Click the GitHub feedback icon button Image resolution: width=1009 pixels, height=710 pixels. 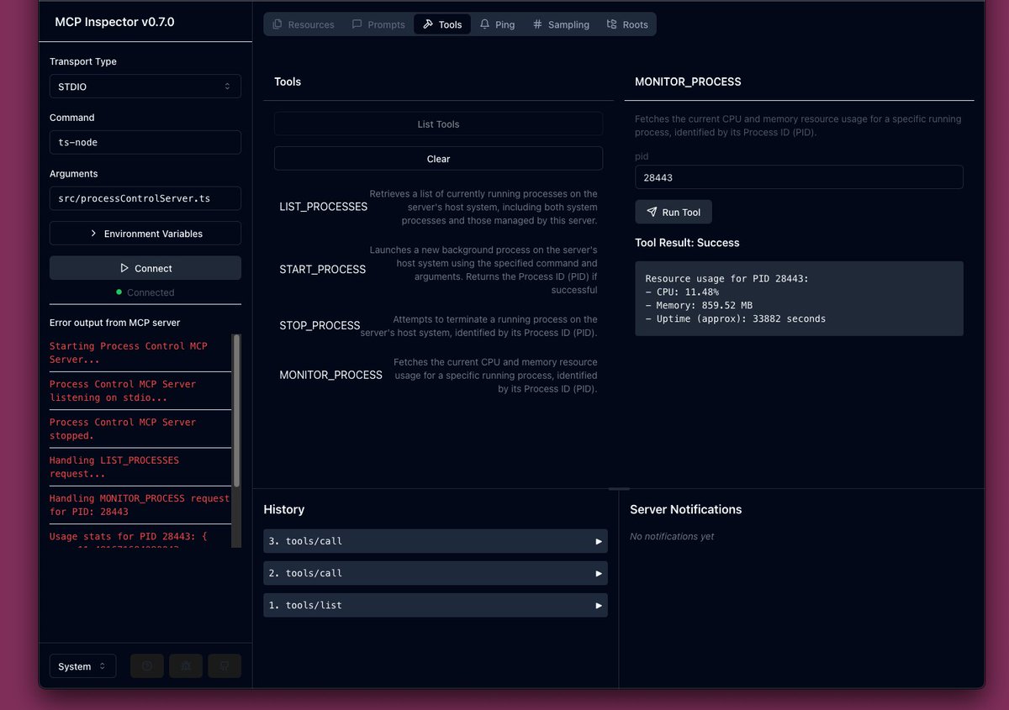225,666
